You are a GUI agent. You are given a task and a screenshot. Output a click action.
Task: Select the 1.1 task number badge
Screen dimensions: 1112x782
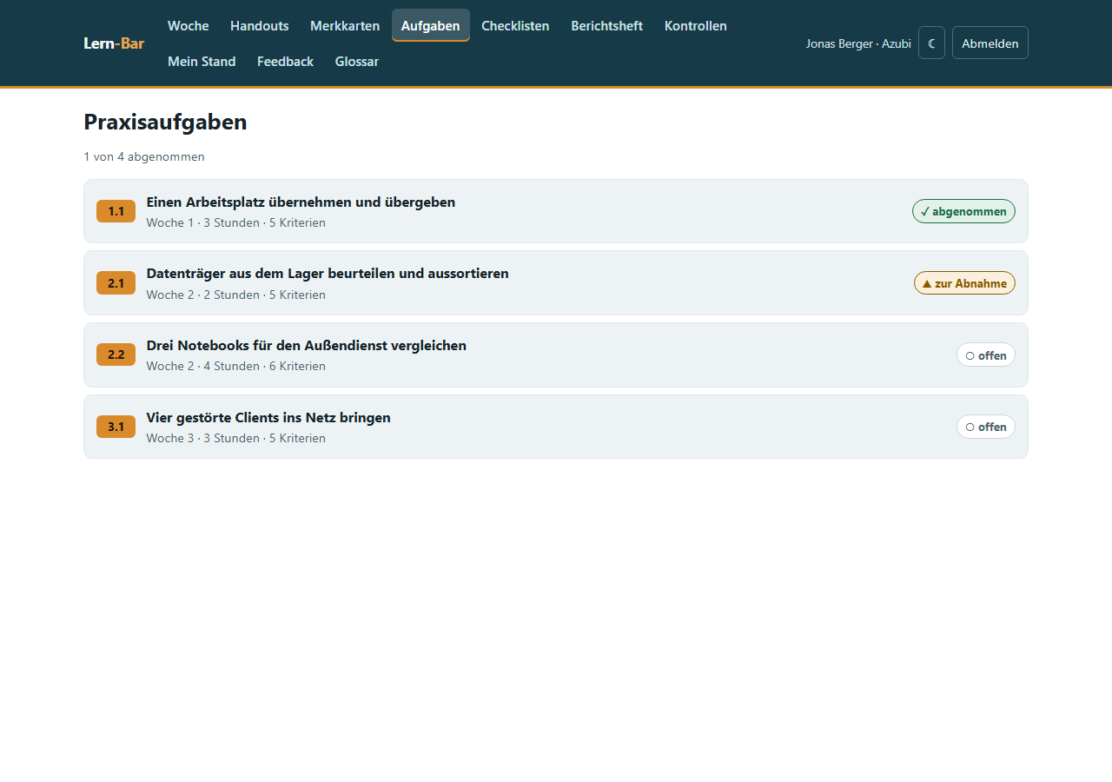pos(116,211)
